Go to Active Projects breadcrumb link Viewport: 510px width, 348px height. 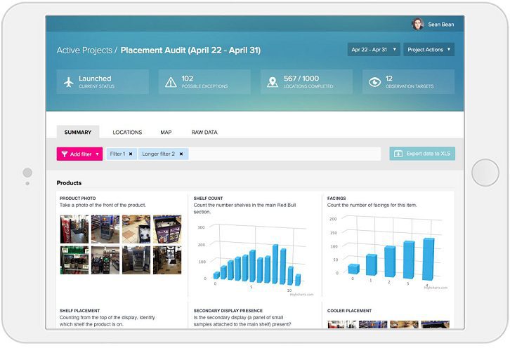coord(84,51)
